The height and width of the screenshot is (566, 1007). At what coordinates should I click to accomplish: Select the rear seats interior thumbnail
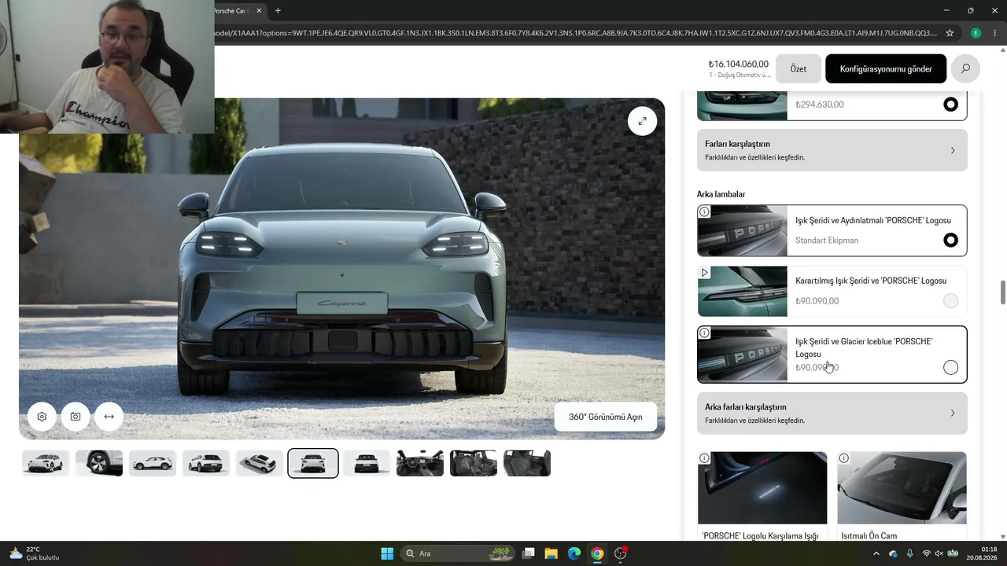527,463
